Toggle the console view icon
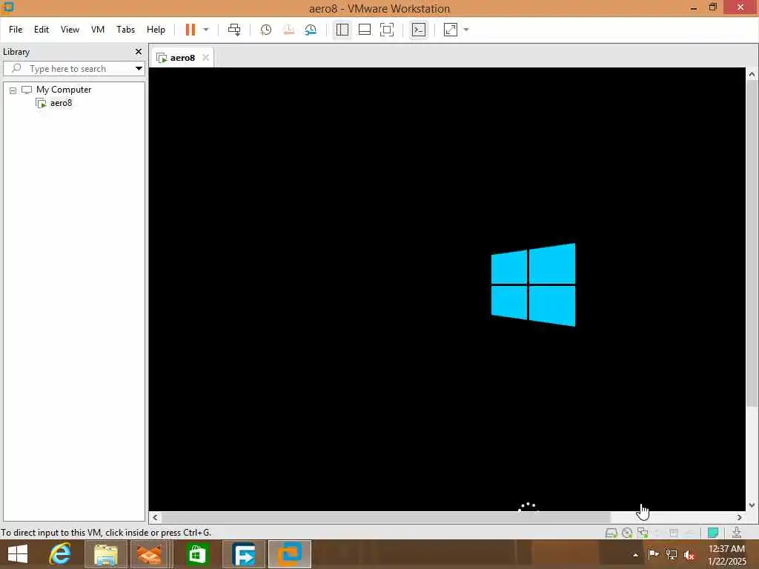The image size is (759, 569). click(x=419, y=30)
